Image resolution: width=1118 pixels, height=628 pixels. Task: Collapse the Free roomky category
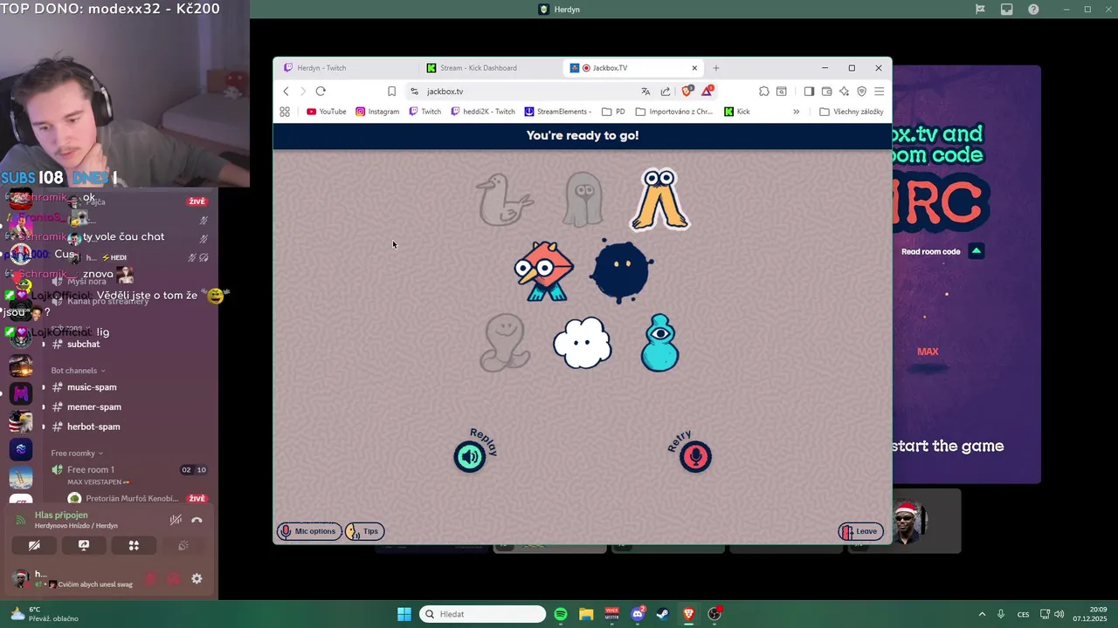point(77,454)
